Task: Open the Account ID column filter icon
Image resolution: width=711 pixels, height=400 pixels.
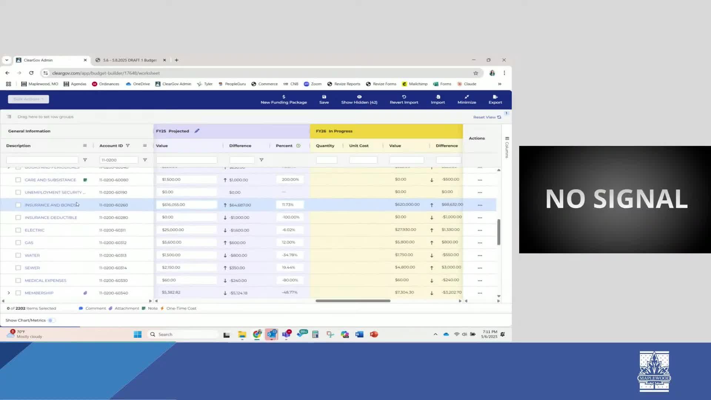Action: 128,146
